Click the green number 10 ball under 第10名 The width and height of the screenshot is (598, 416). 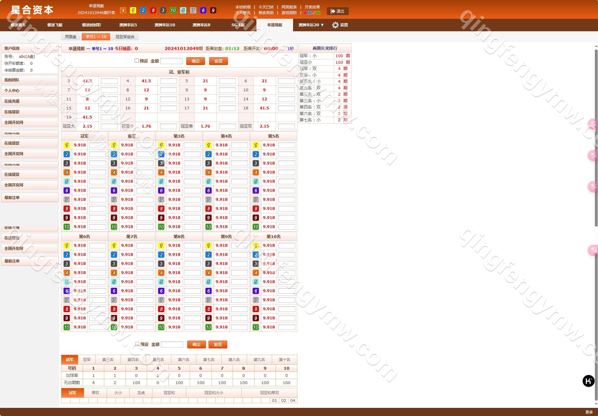tap(256, 327)
